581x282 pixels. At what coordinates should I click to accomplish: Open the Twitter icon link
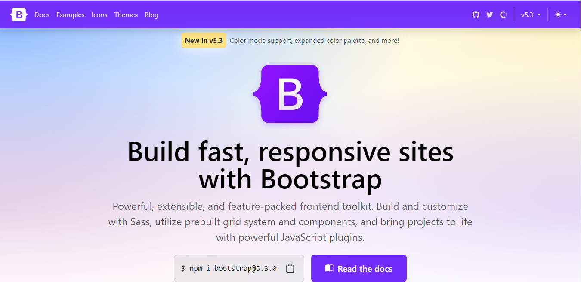[x=489, y=15]
